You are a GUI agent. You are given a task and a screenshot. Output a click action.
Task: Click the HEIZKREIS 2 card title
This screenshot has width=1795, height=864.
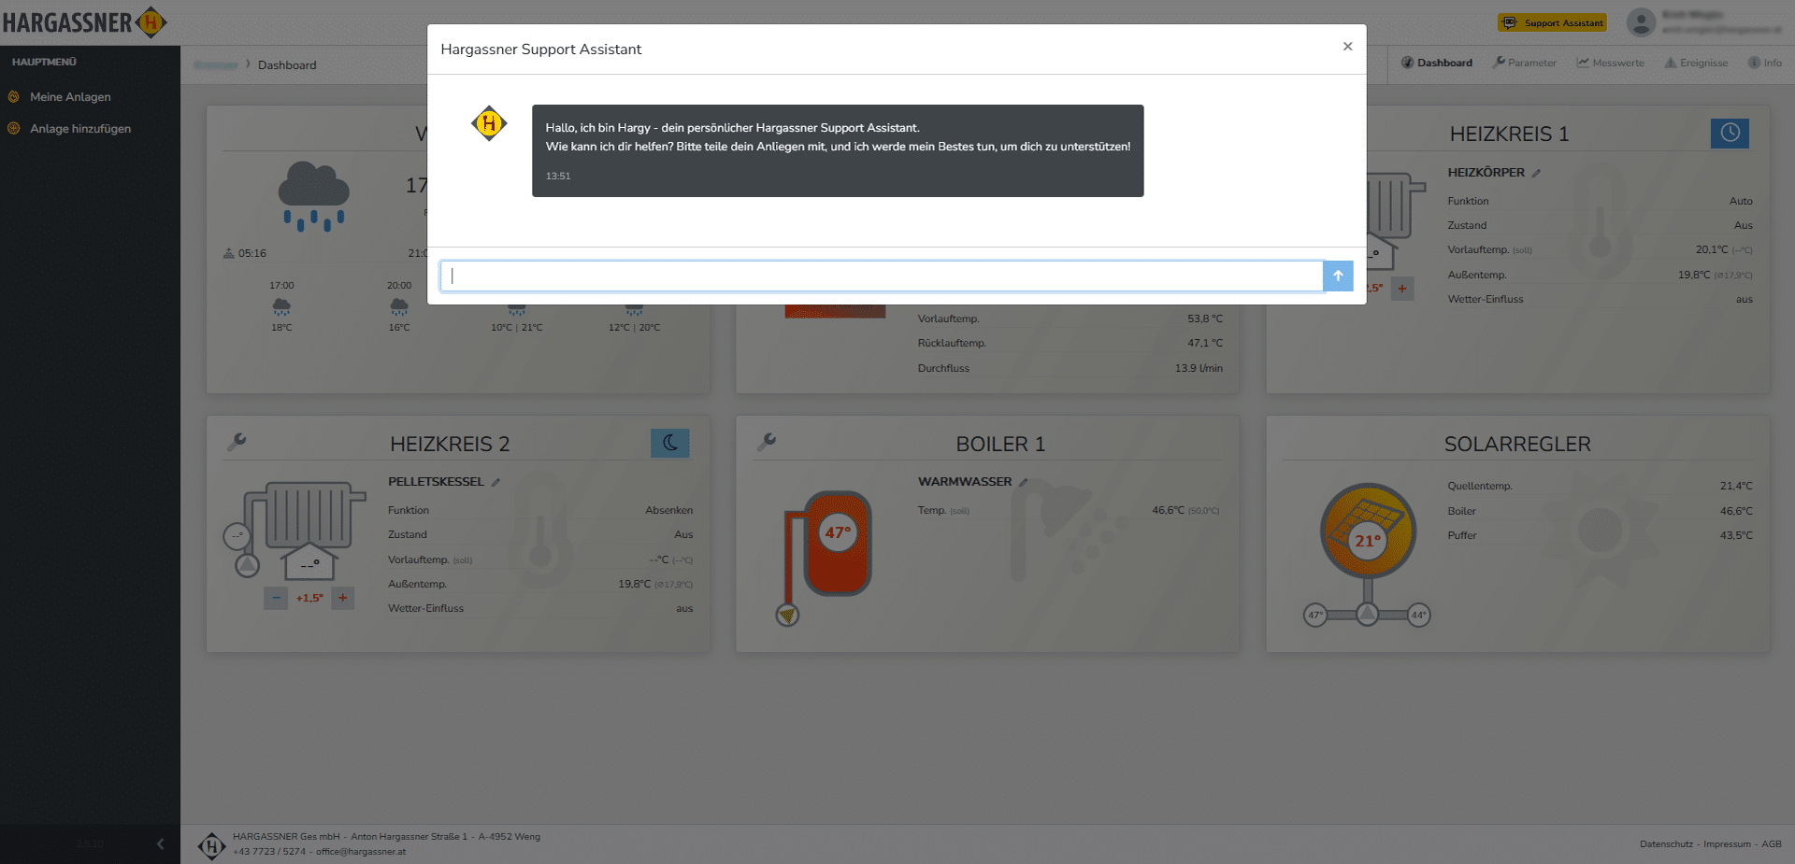coord(450,444)
